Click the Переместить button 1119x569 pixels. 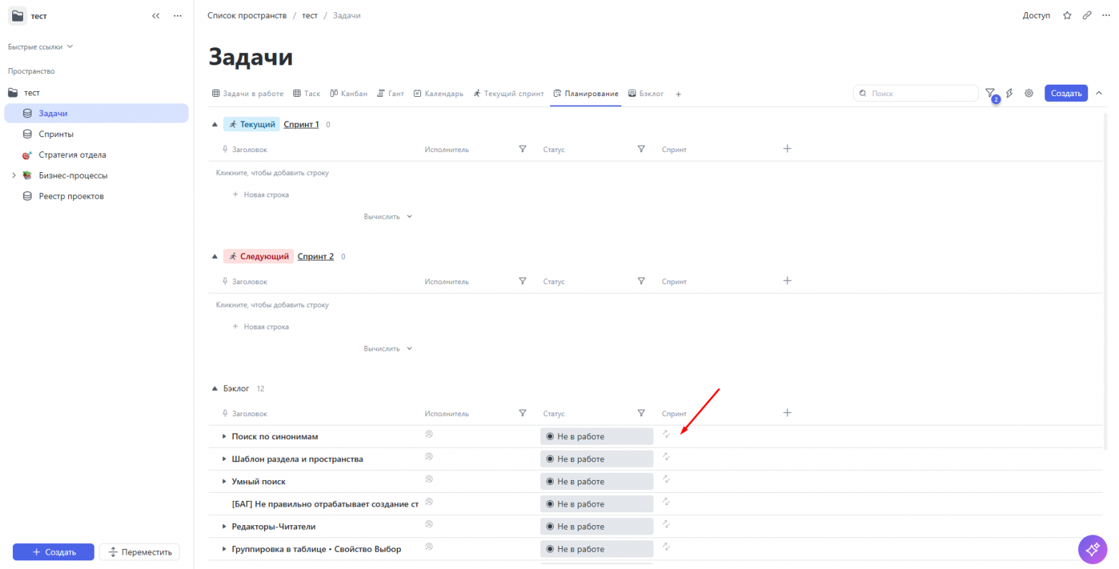point(138,552)
